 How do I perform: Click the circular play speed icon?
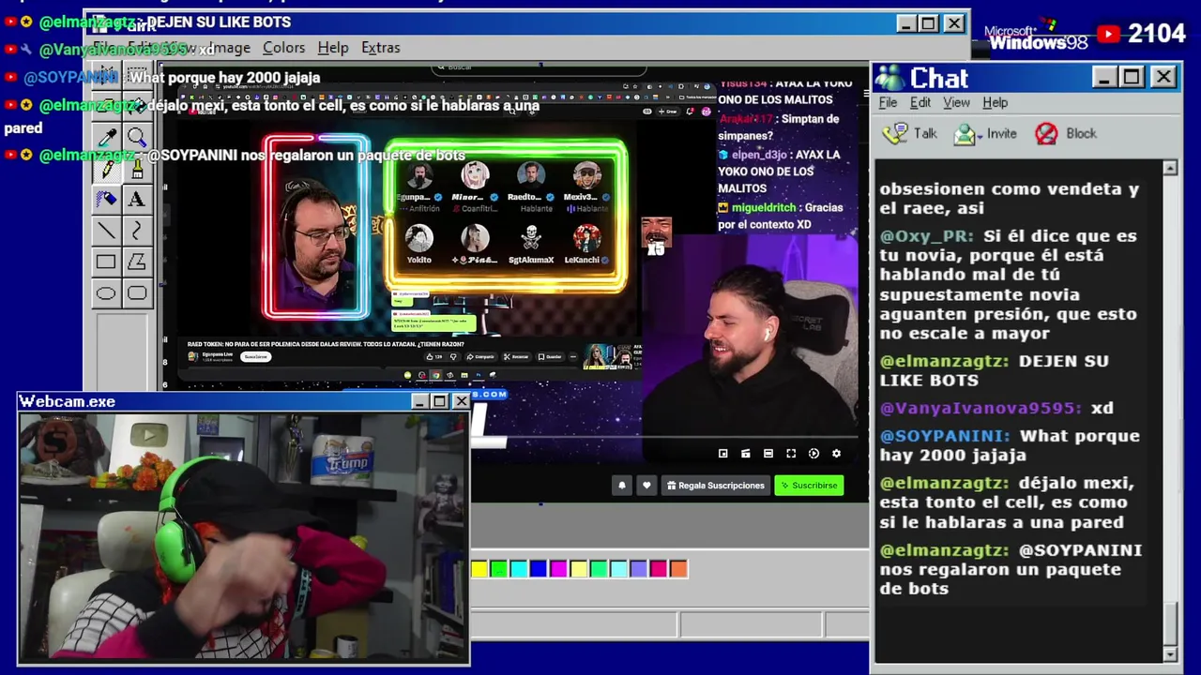(x=813, y=454)
